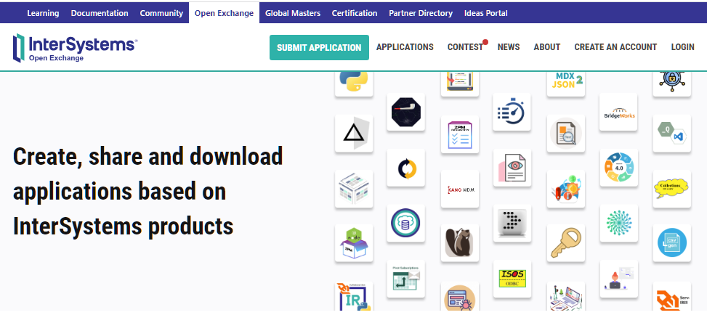Click the Python logo app tile
Screen dimensions: 707x323
coord(354,83)
